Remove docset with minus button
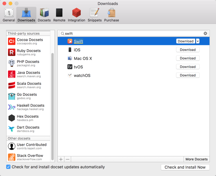 68,159
